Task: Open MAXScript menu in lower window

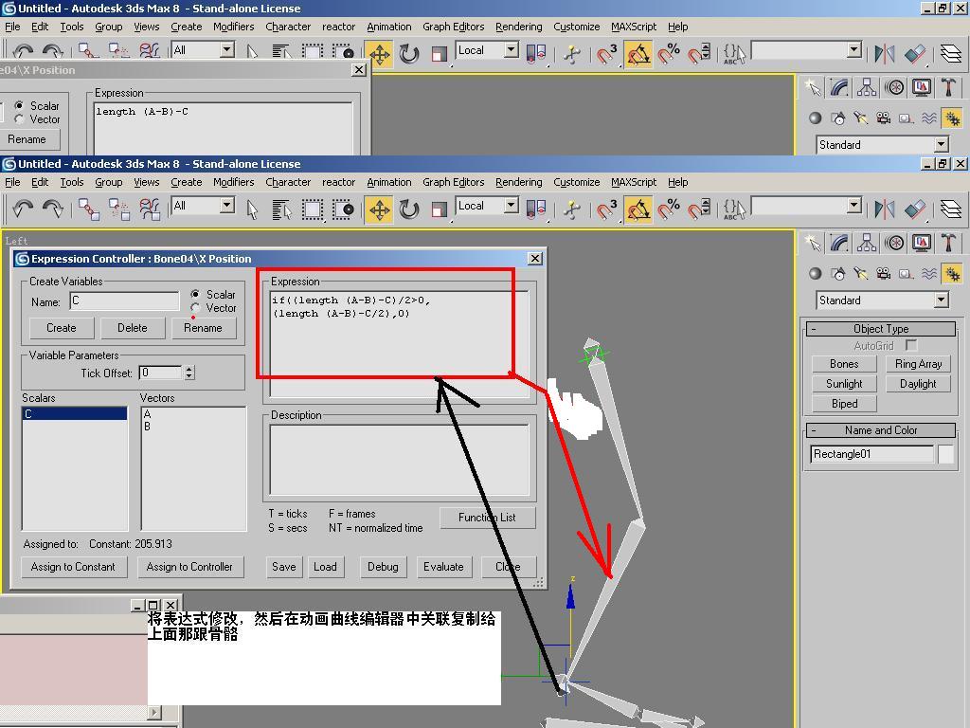Action: coord(634,182)
